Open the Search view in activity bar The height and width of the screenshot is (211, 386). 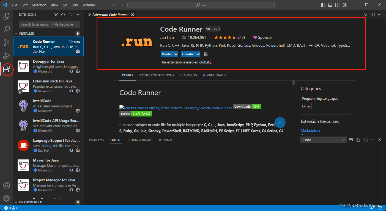[7, 29]
